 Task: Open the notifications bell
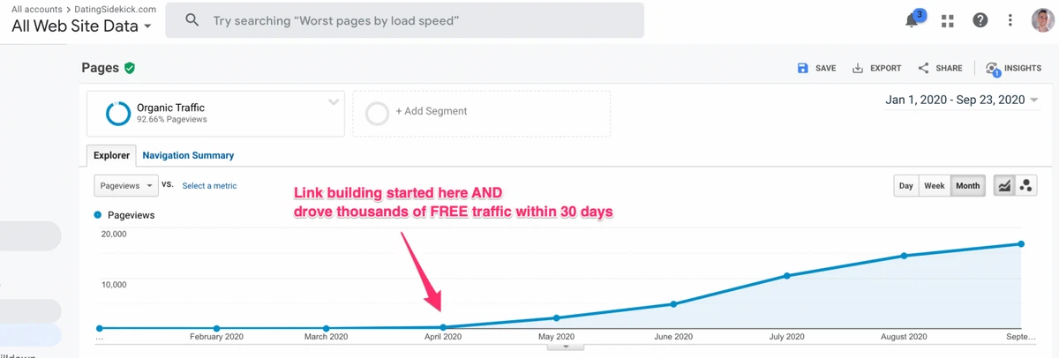913,19
